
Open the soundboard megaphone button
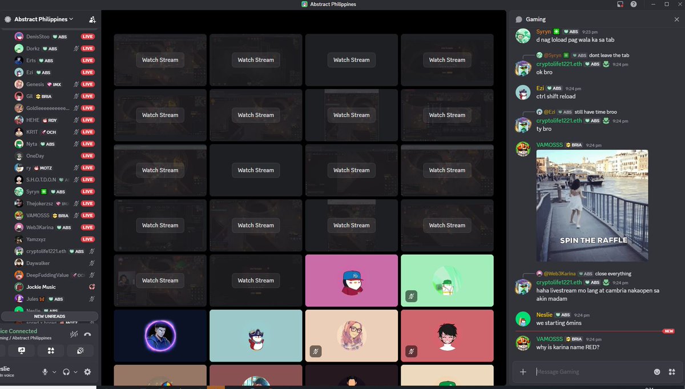click(x=80, y=351)
